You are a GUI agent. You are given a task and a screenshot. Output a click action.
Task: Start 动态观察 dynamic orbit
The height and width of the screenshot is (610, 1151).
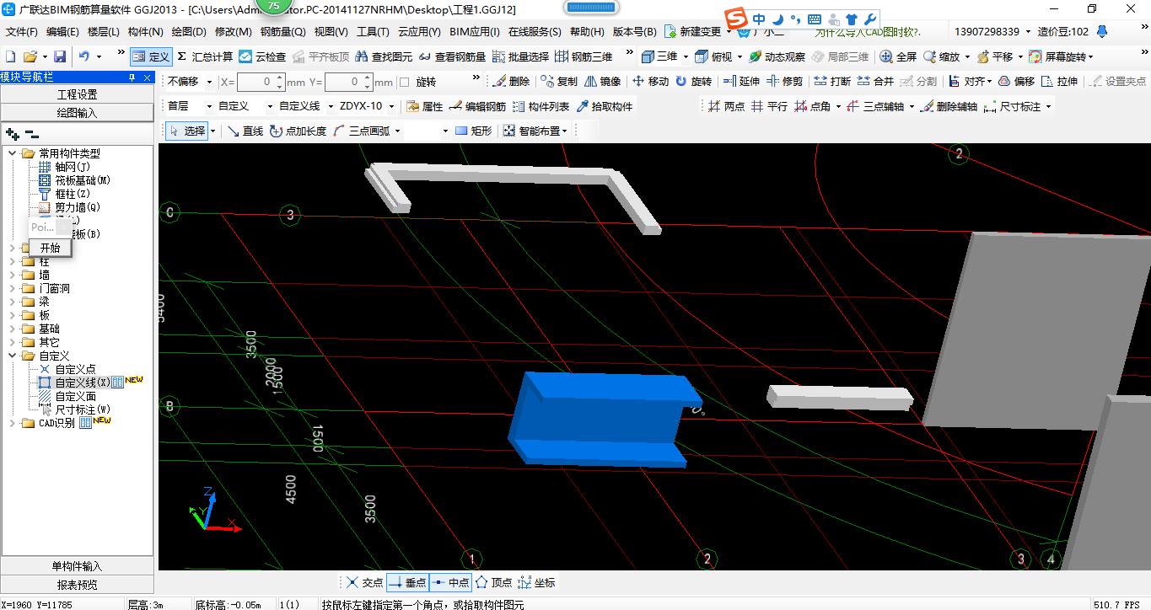click(x=777, y=56)
